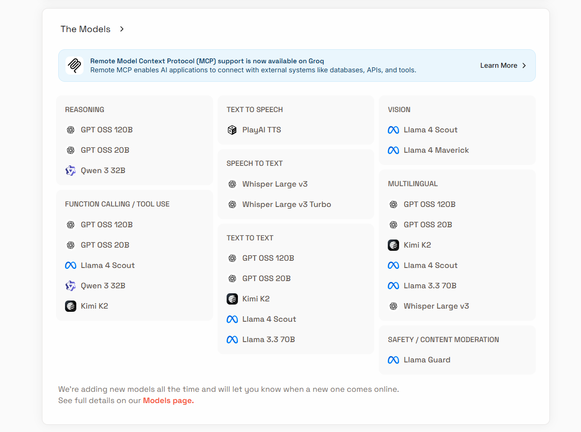Click OpenAI icon beside Function Calling GPT OSS 120B
The width and height of the screenshot is (581, 432).
click(71, 225)
